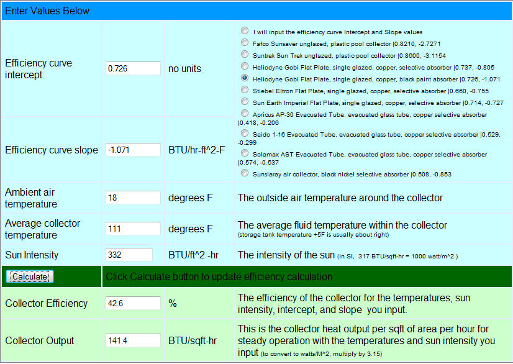
Task: Click the 'BTU/hr-ft^2-F' units text
Action: (197, 150)
